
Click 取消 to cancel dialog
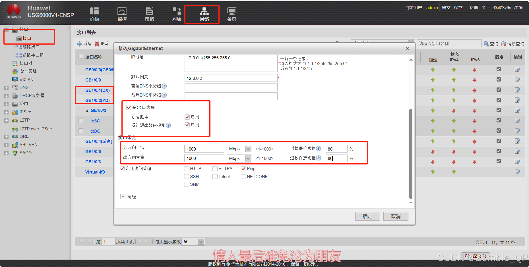396,216
